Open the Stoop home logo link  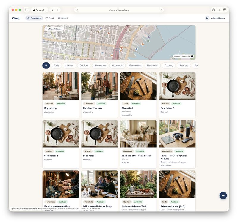click(16, 18)
